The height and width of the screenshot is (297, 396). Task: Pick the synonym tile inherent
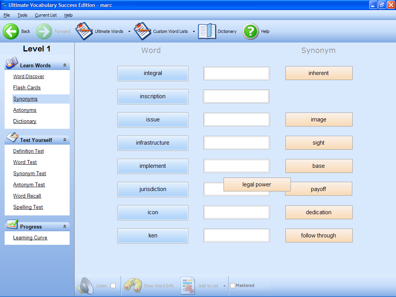tap(319, 73)
